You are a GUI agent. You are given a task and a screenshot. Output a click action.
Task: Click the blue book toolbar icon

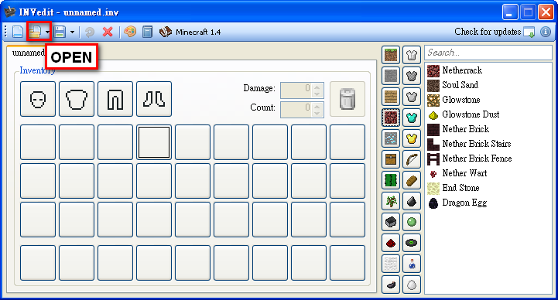click(147, 32)
